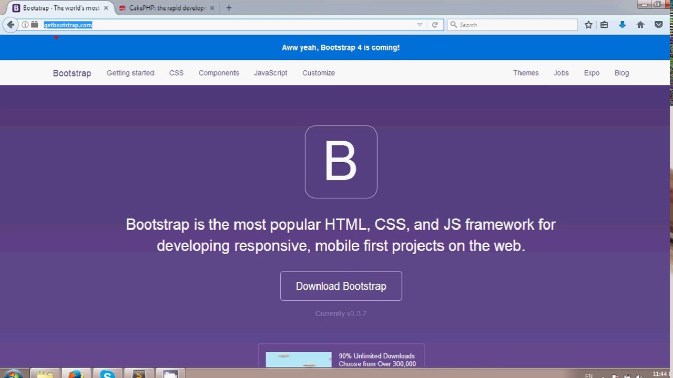Image resolution: width=673 pixels, height=378 pixels.
Task: Open File Explorer from the taskbar
Action: [45, 374]
